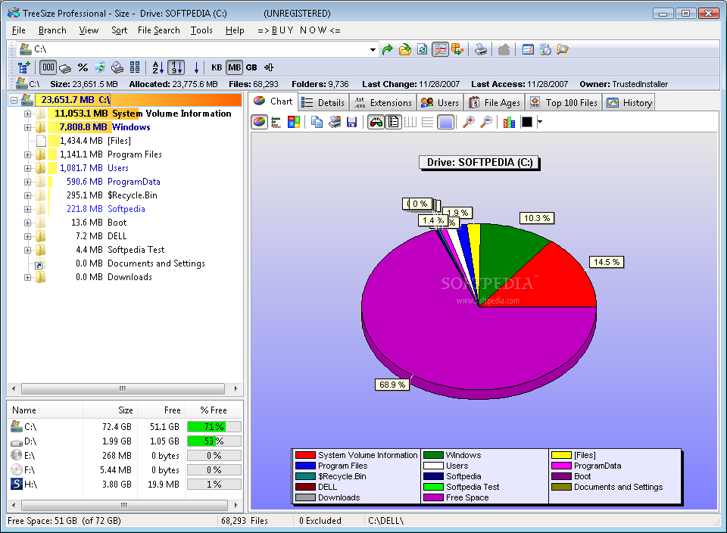Toggle the 3D glasses chart option
This screenshot has width=727, height=533.
(x=376, y=122)
